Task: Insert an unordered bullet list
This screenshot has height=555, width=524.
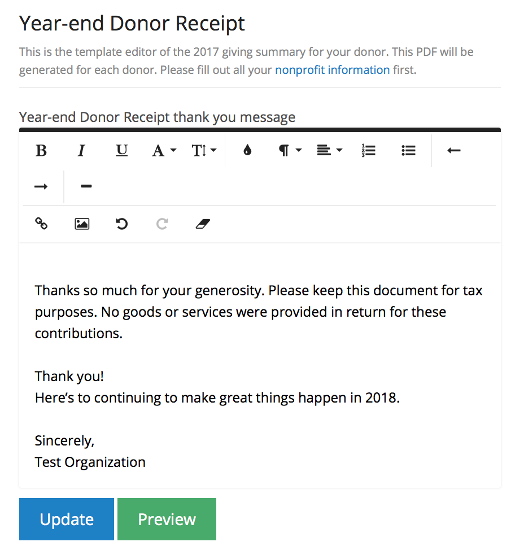Action: (409, 151)
